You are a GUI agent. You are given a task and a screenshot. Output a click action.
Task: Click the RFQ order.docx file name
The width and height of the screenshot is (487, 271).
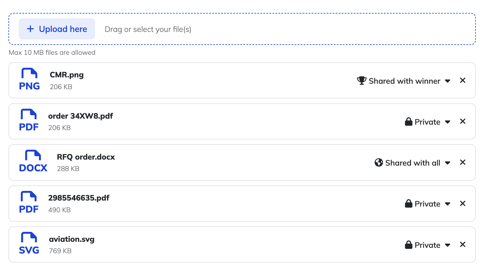pyautogui.click(x=86, y=157)
